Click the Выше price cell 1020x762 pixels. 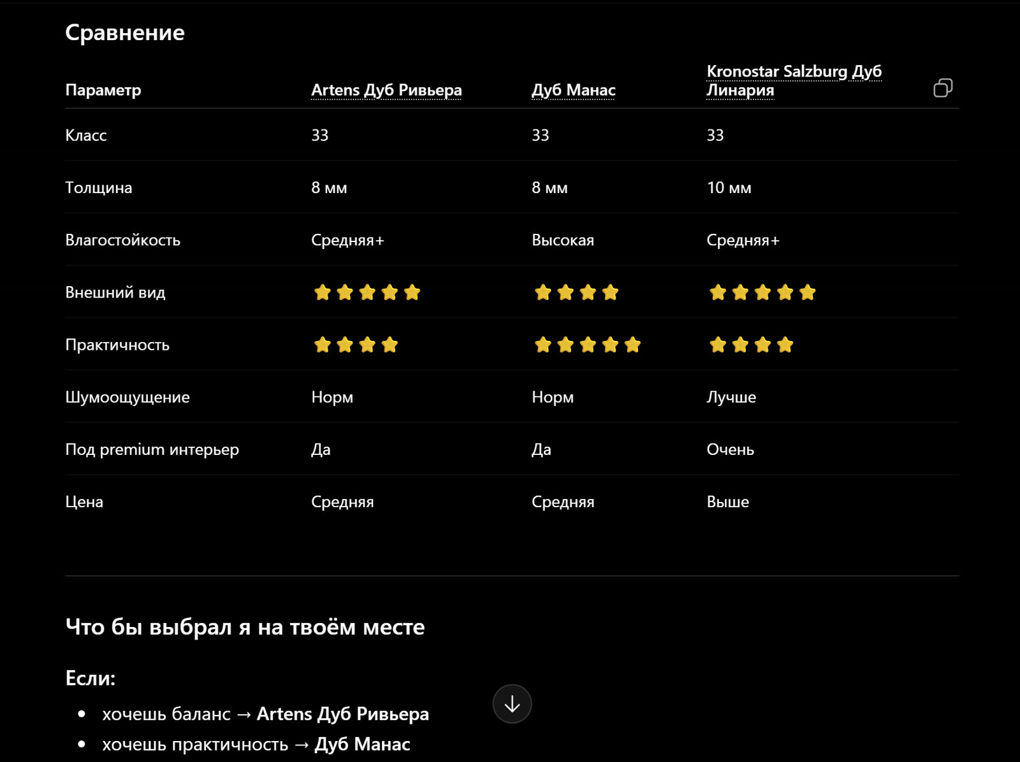click(x=728, y=501)
